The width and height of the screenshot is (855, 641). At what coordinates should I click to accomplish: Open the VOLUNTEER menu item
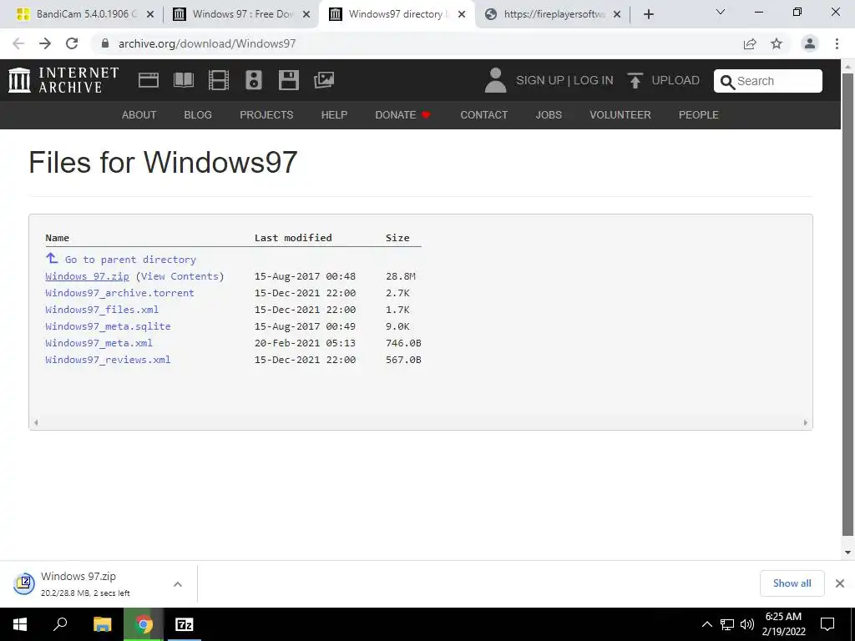coord(620,115)
